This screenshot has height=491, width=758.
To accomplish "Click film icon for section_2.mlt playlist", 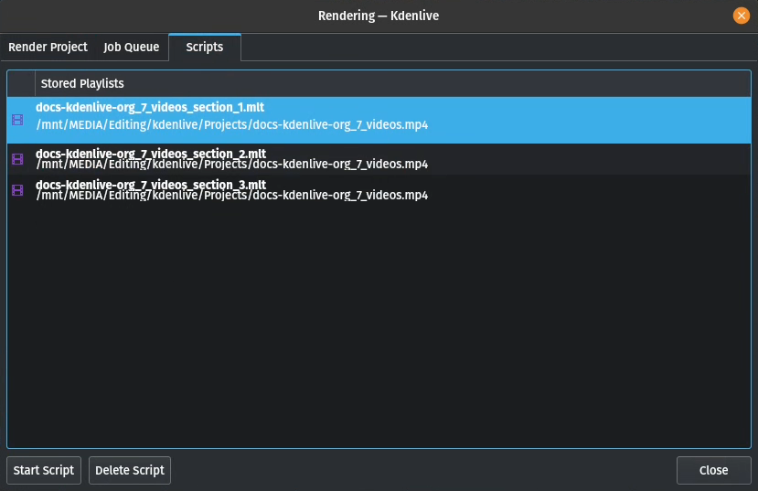I will tap(17, 159).
